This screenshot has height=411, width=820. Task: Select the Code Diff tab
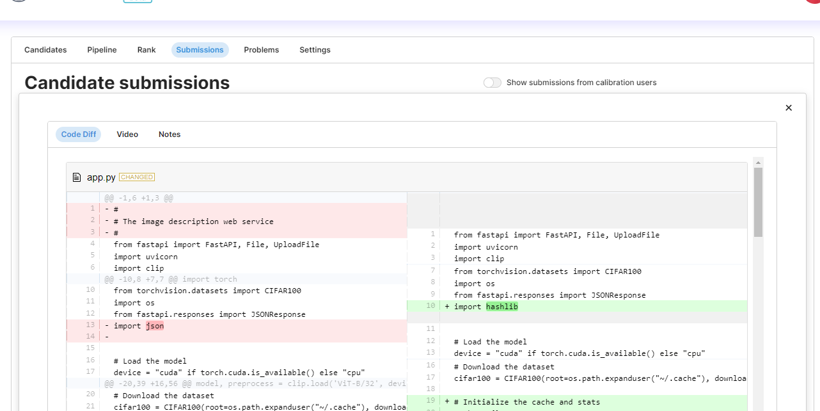coord(79,134)
